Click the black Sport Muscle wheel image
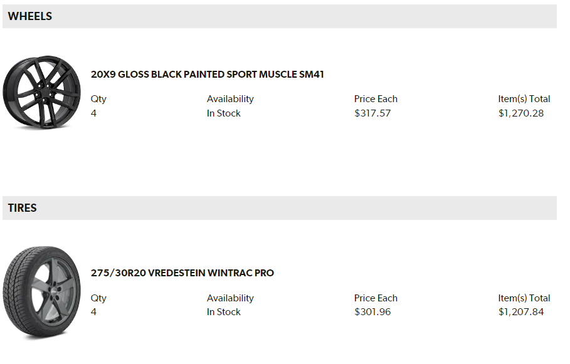 [41, 93]
